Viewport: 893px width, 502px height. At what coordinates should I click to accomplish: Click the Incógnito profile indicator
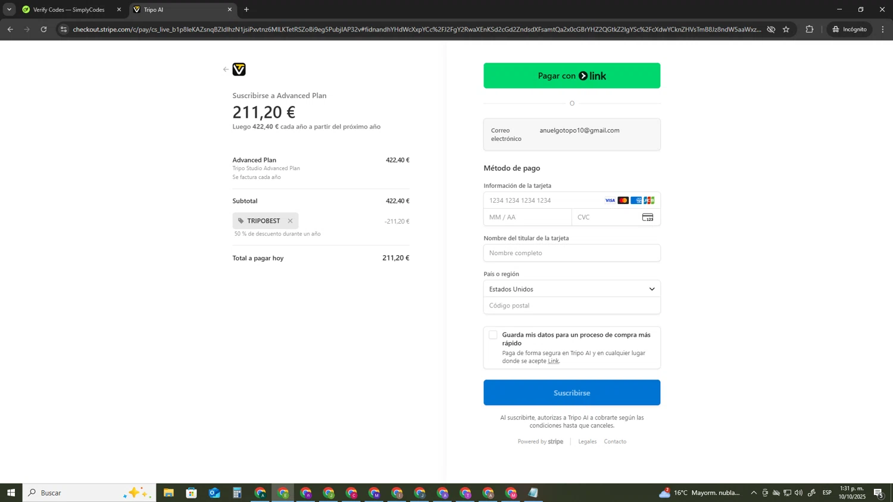click(x=850, y=29)
